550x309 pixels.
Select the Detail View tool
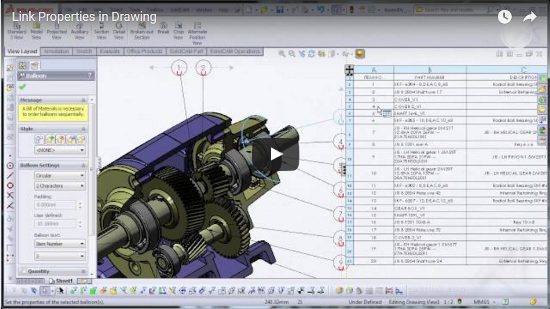tap(119, 31)
